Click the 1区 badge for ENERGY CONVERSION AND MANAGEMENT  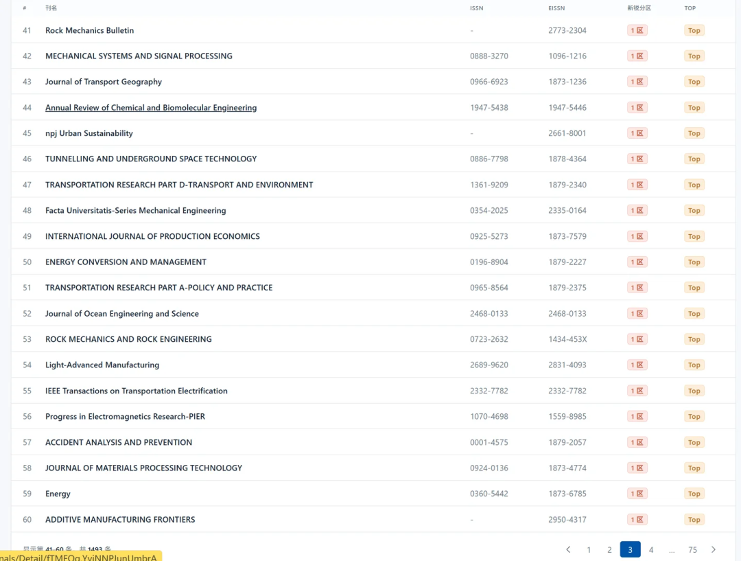pyautogui.click(x=637, y=262)
